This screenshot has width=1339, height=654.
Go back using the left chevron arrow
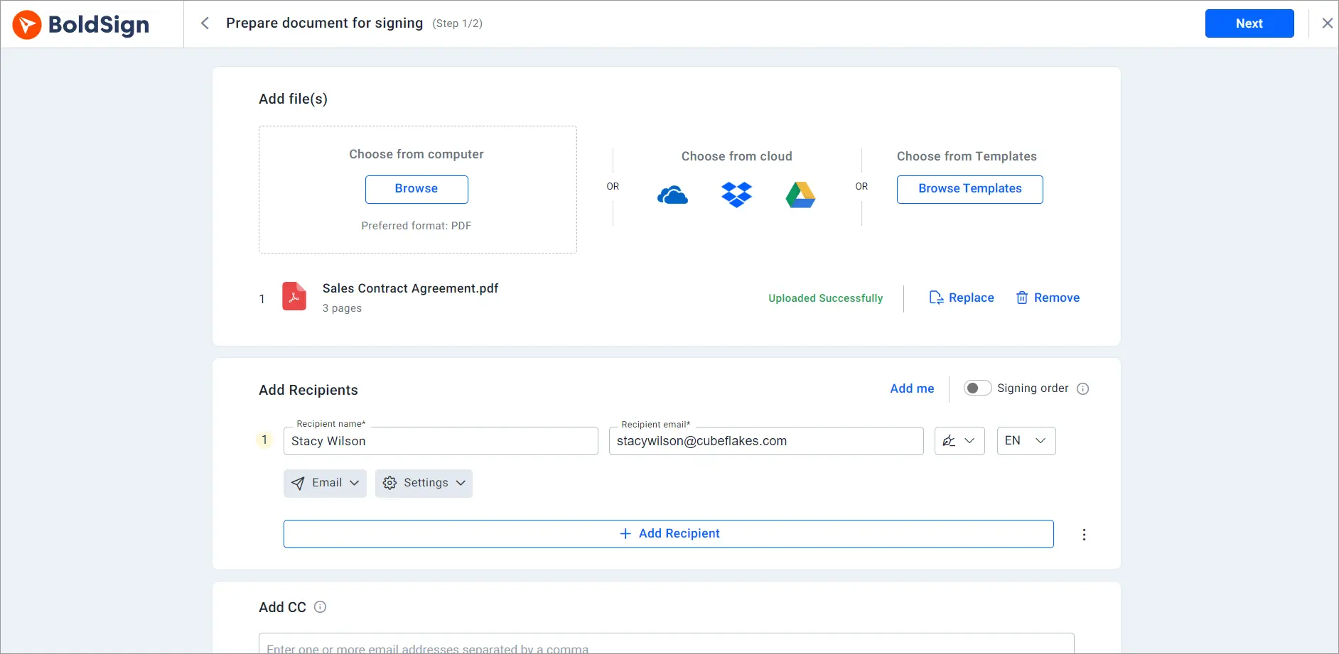pyautogui.click(x=205, y=23)
